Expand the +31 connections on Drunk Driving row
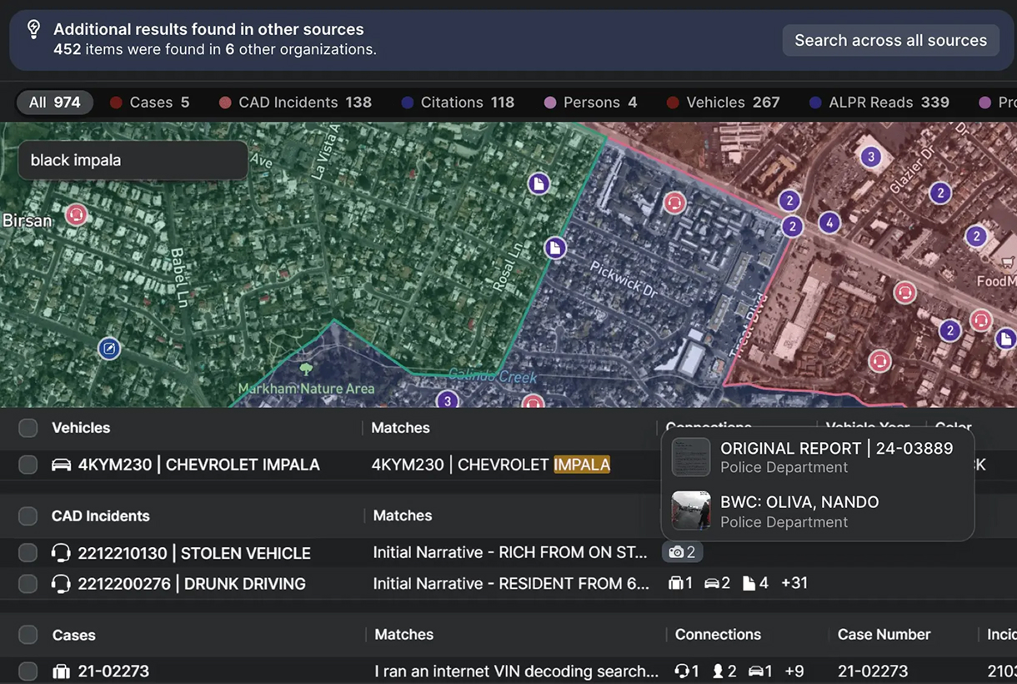This screenshot has width=1017, height=684. [x=794, y=583]
